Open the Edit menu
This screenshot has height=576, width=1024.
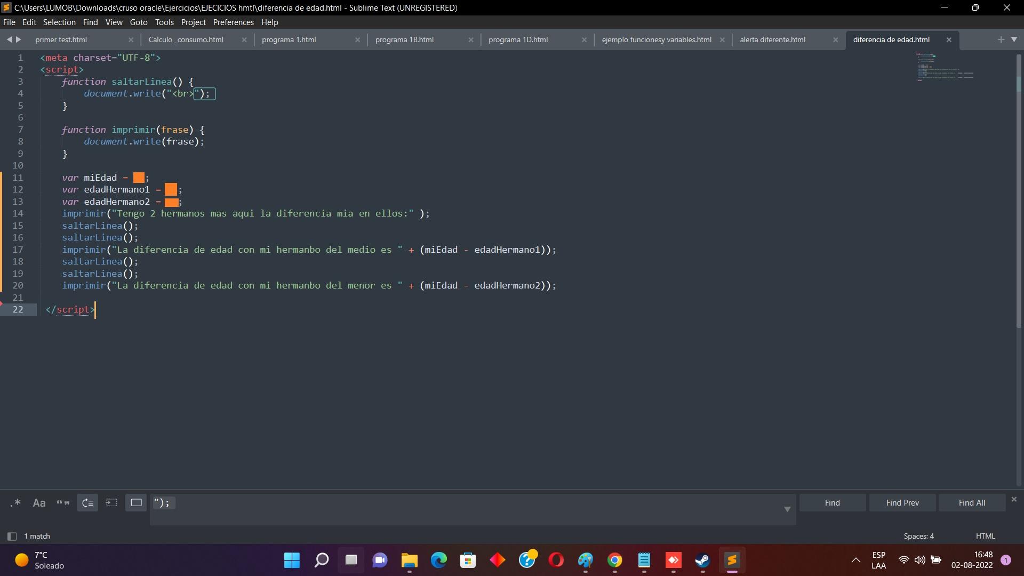pyautogui.click(x=29, y=22)
